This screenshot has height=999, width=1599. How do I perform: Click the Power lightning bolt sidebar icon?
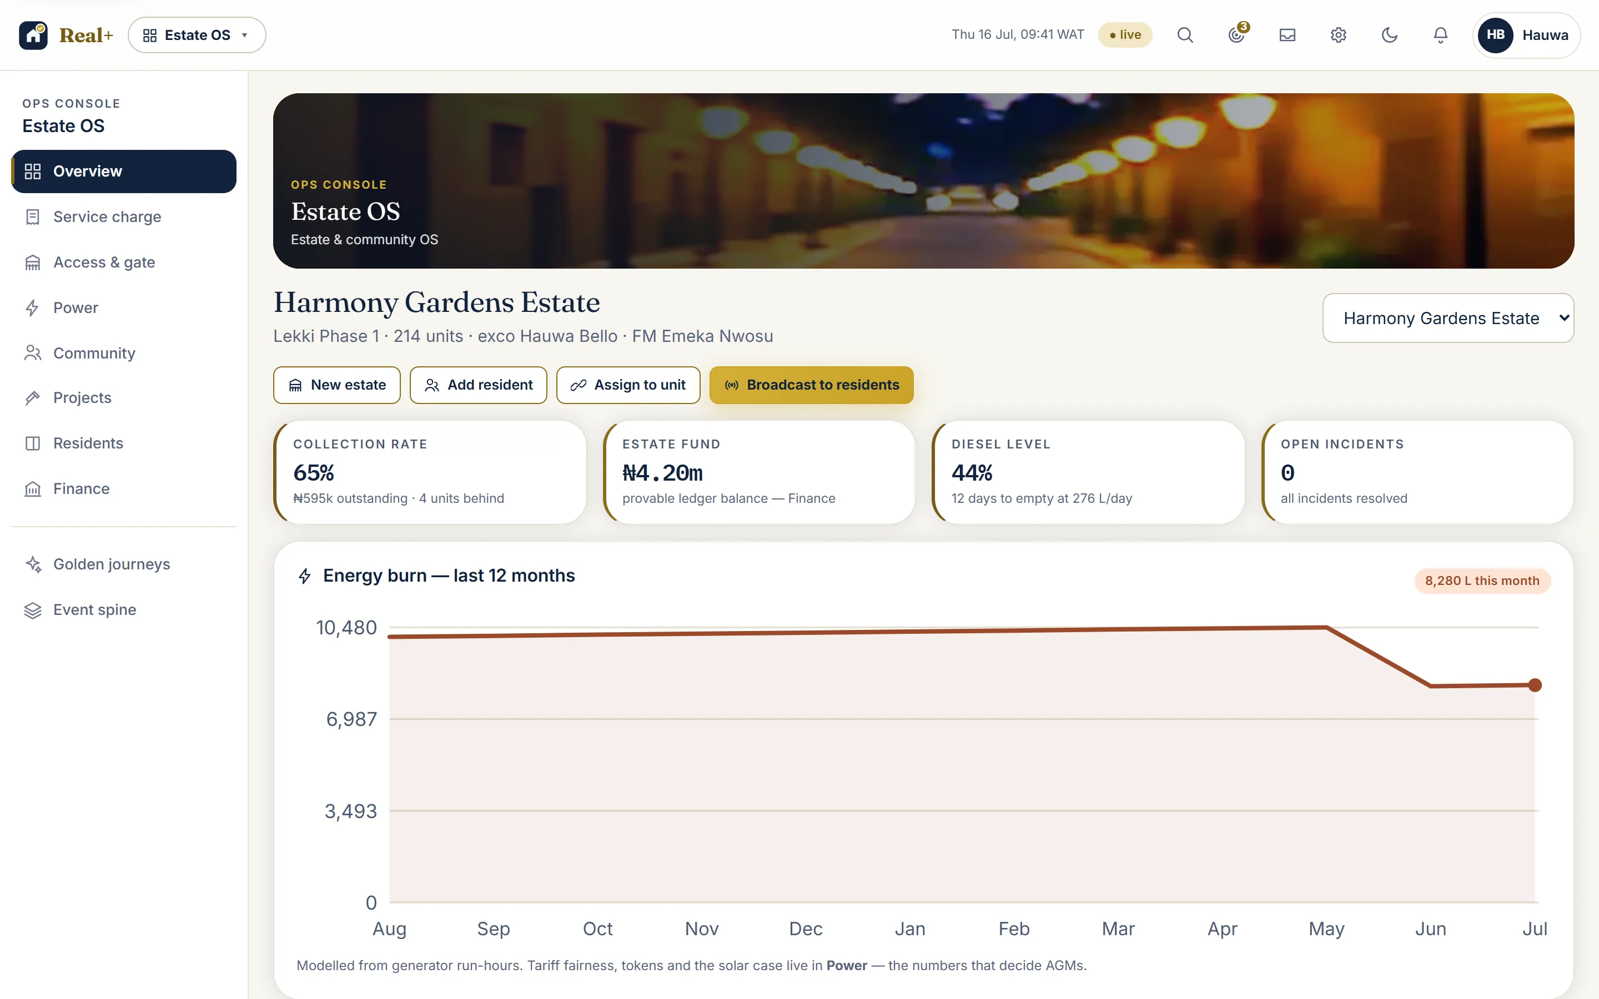pos(32,308)
